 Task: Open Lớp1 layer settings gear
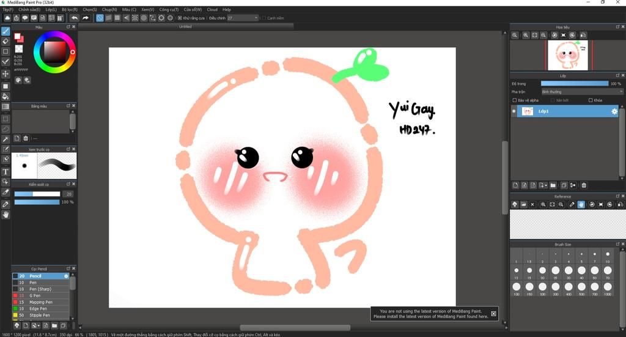point(614,111)
